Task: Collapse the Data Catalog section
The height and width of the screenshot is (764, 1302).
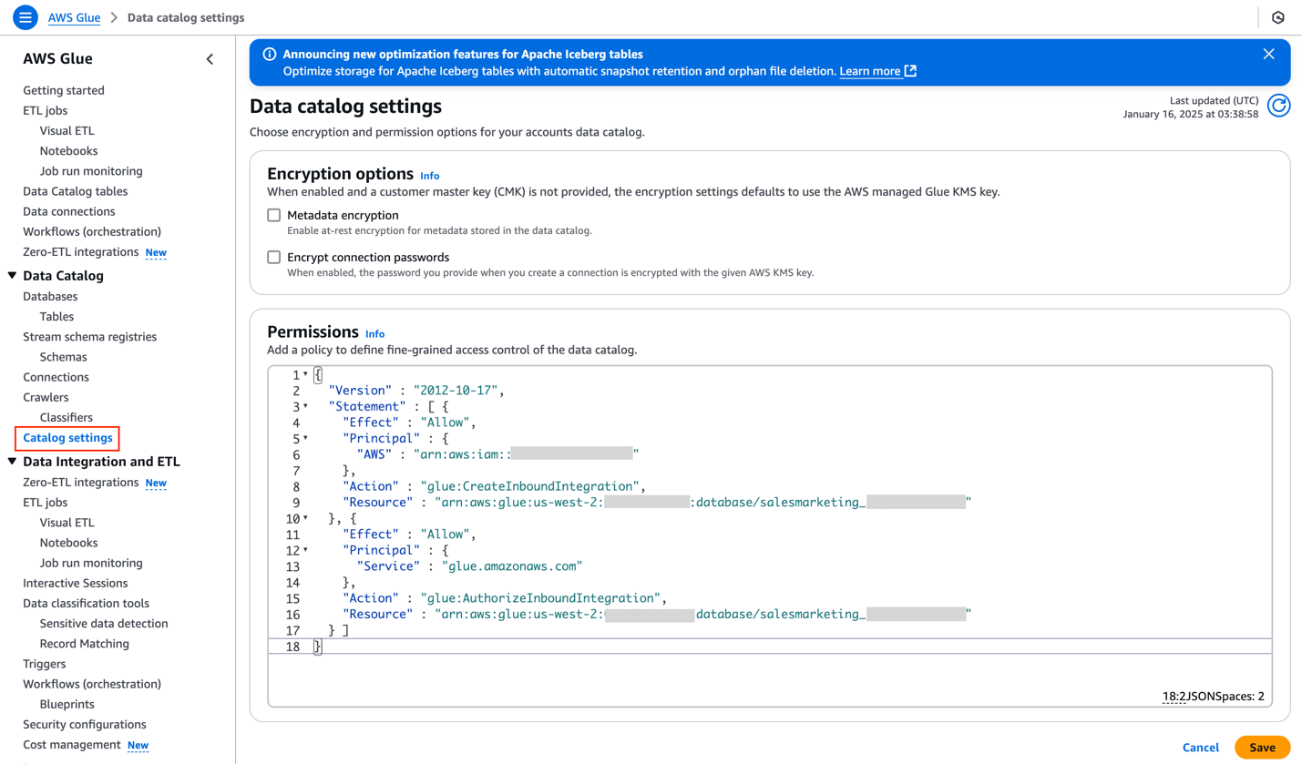Action: coord(13,276)
